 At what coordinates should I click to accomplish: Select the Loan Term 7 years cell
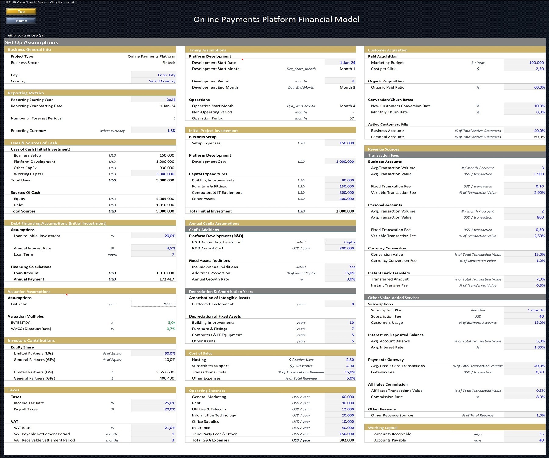pos(154,254)
